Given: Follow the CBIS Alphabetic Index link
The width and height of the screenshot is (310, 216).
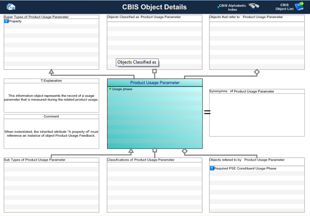Looking at the screenshot, I should point(232,8).
